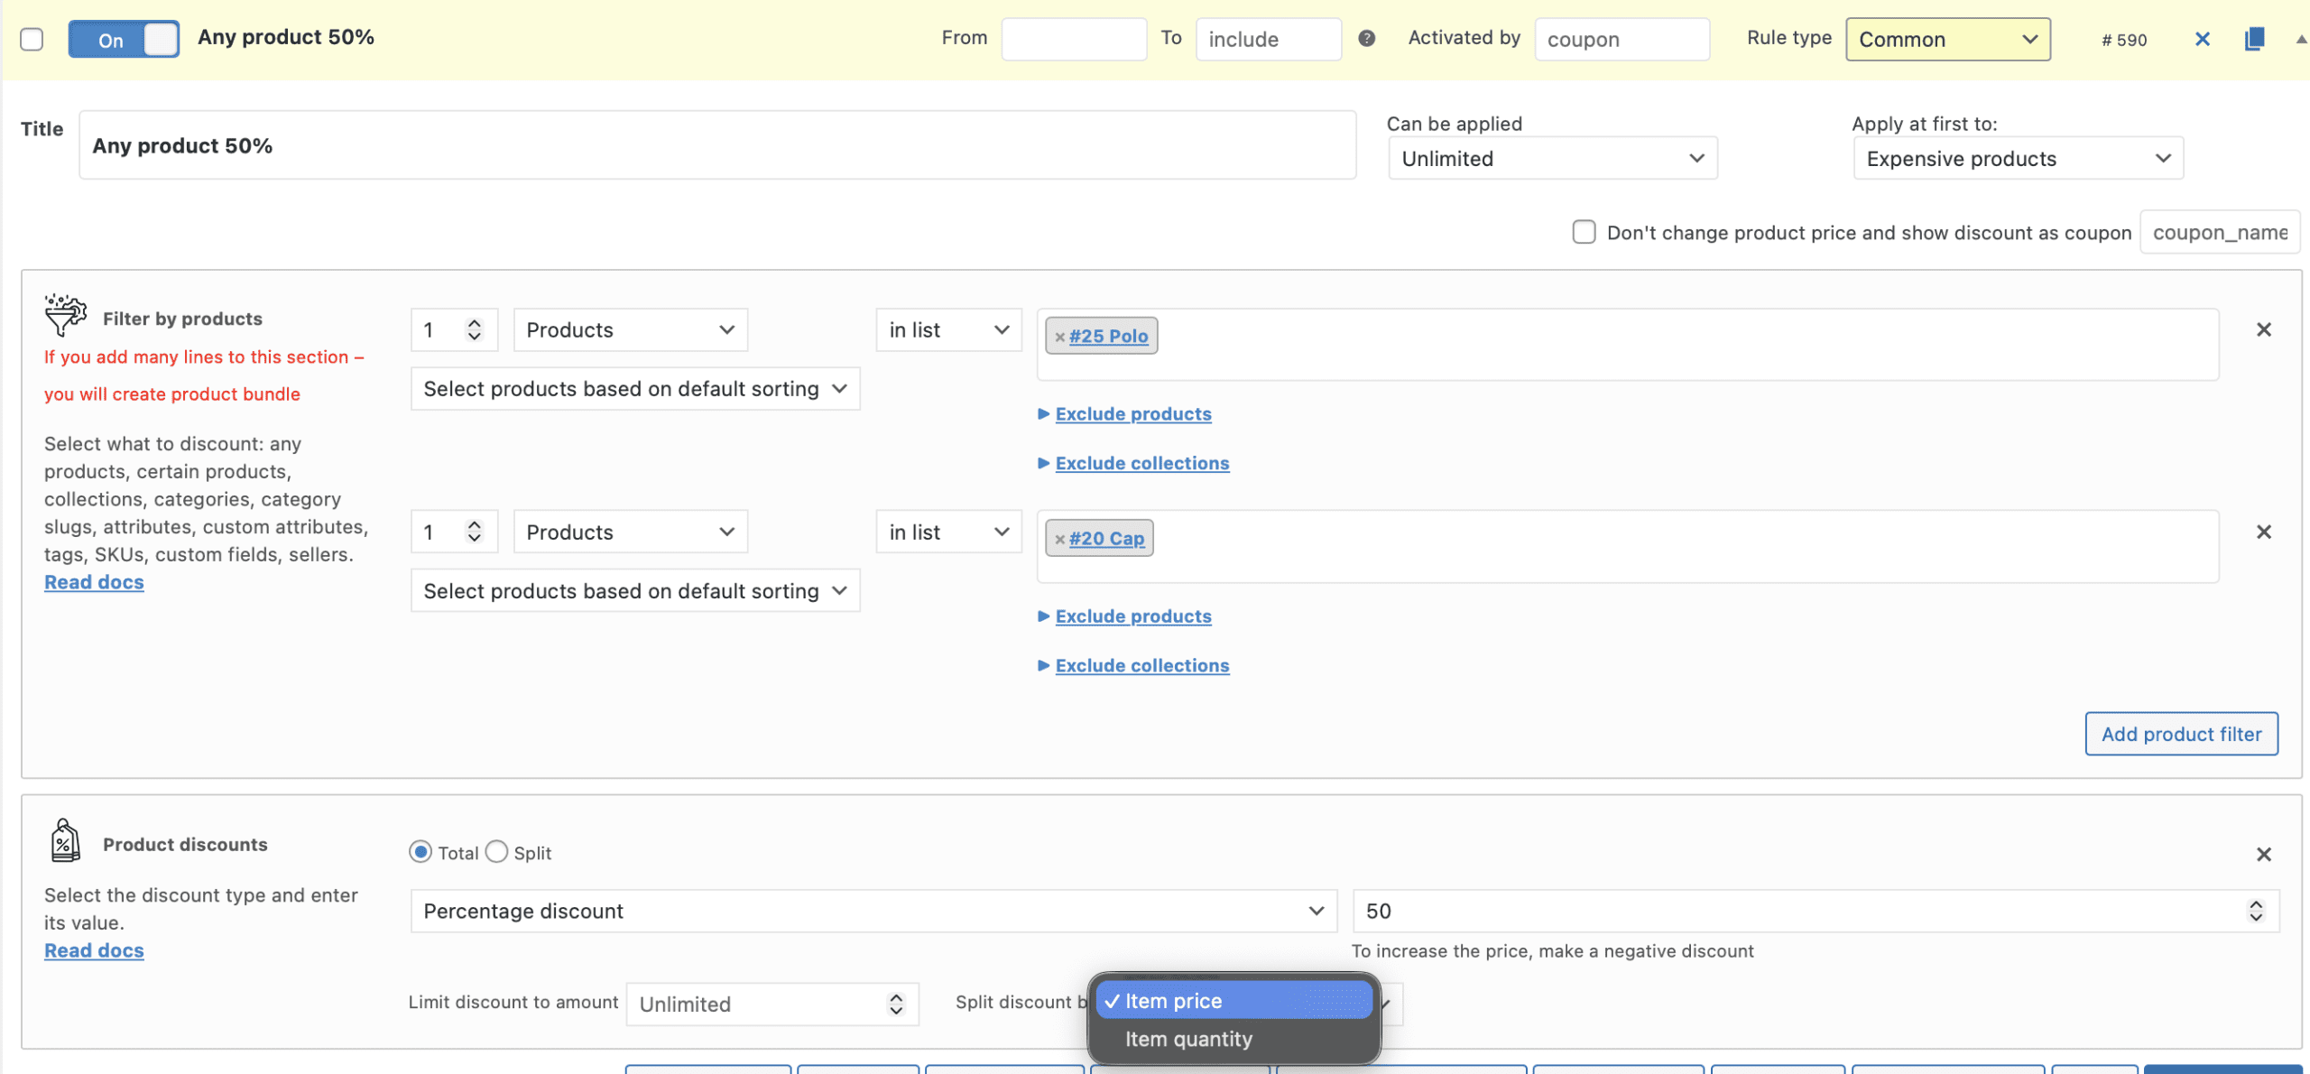Delete rule with blue X icon
This screenshot has height=1074, width=2310.
tap(2202, 39)
